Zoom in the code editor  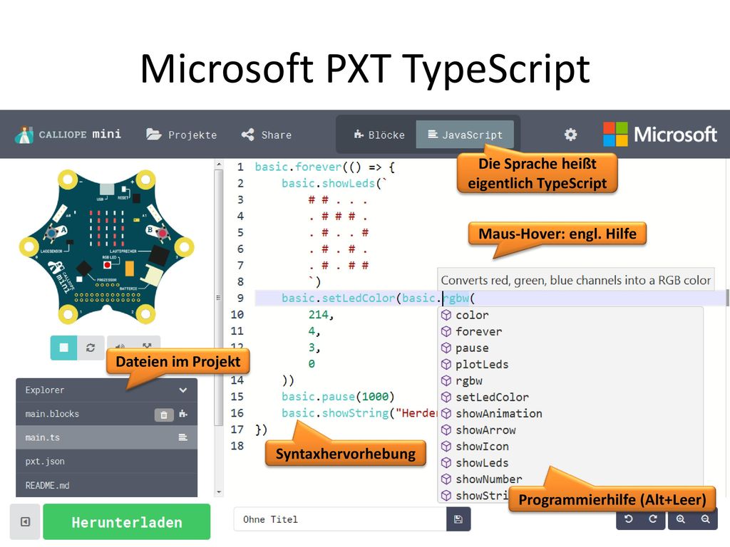tap(681, 519)
